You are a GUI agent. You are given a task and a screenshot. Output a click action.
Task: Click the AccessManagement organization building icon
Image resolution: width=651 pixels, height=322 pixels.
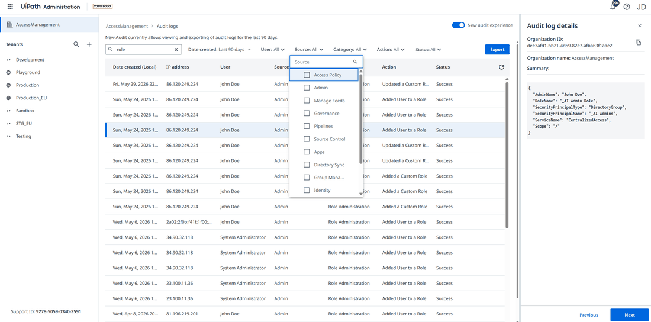click(x=9, y=24)
